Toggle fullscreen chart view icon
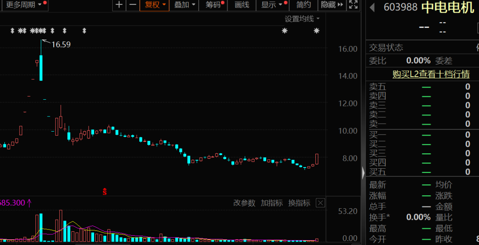The width and height of the screenshot is (479, 245). coord(353,5)
